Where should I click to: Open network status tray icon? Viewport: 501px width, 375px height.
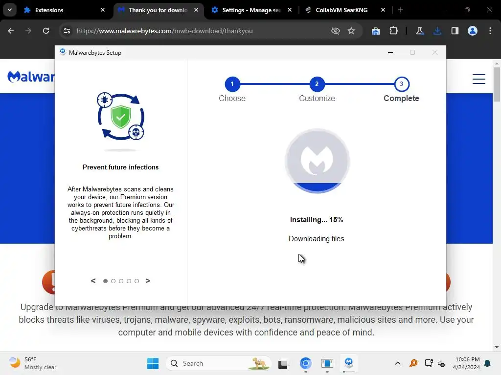click(x=429, y=363)
